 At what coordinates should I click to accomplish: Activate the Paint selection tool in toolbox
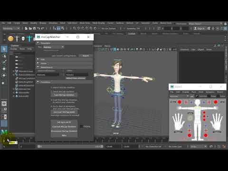pos(4,62)
